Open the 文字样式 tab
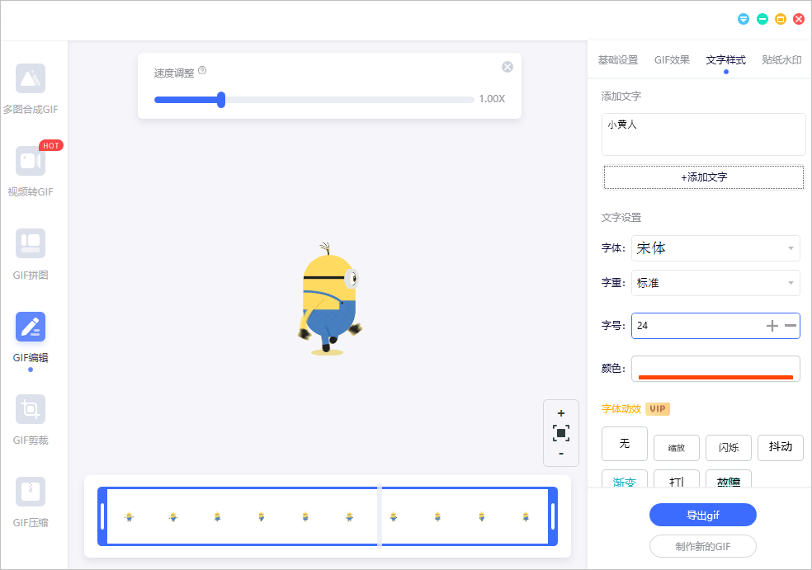 click(725, 60)
